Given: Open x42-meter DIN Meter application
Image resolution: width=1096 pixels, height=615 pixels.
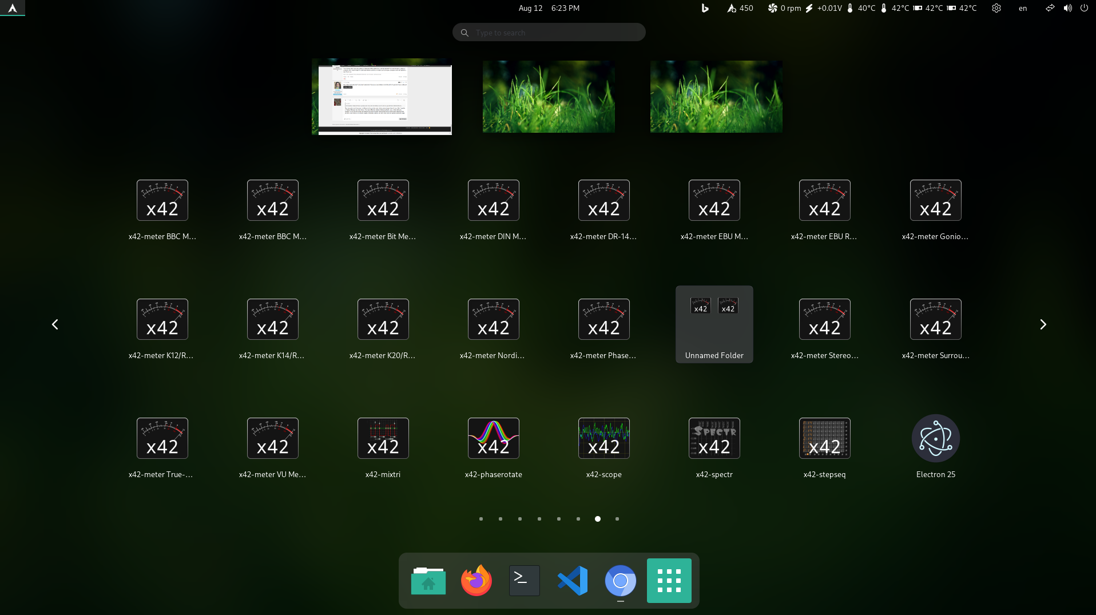Looking at the screenshot, I should click(x=493, y=209).
